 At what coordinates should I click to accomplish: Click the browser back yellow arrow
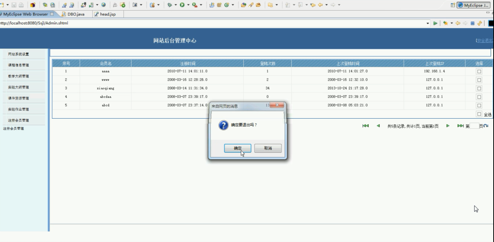pos(458,23)
